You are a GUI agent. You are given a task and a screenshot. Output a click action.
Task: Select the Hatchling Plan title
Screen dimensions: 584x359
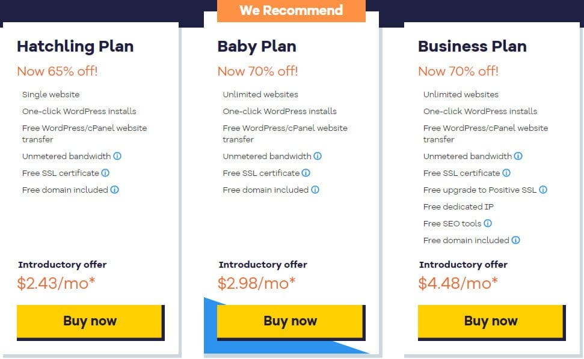[x=75, y=46]
